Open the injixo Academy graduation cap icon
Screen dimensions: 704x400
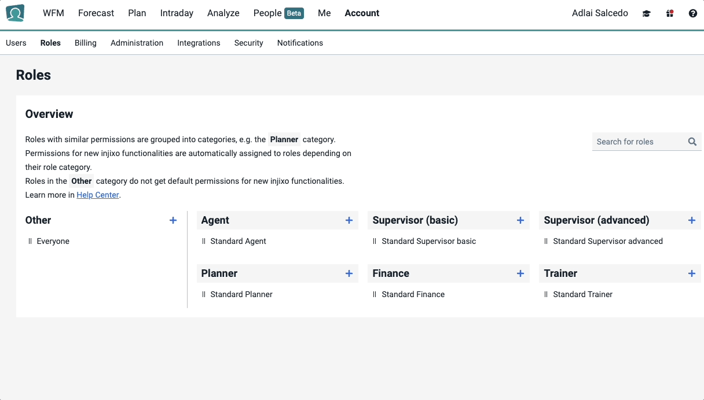pyautogui.click(x=646, y=13)
